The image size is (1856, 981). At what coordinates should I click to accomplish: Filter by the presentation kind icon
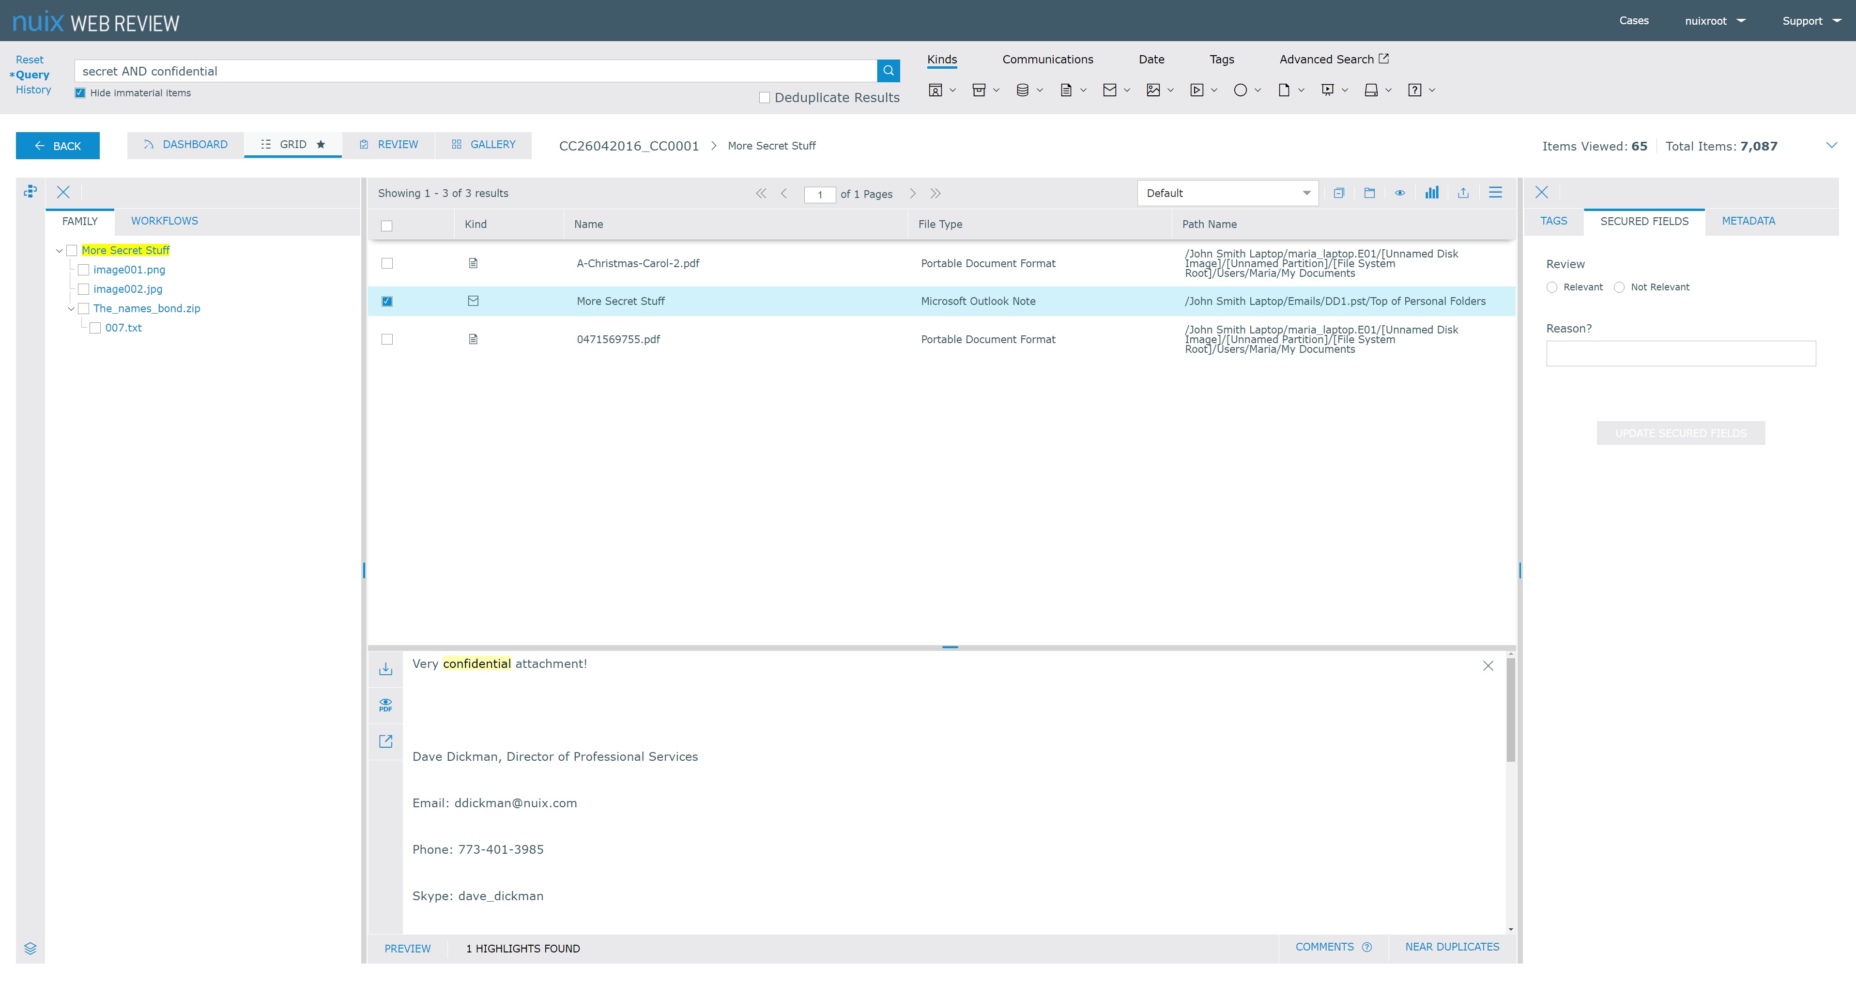coord(1327,90)
